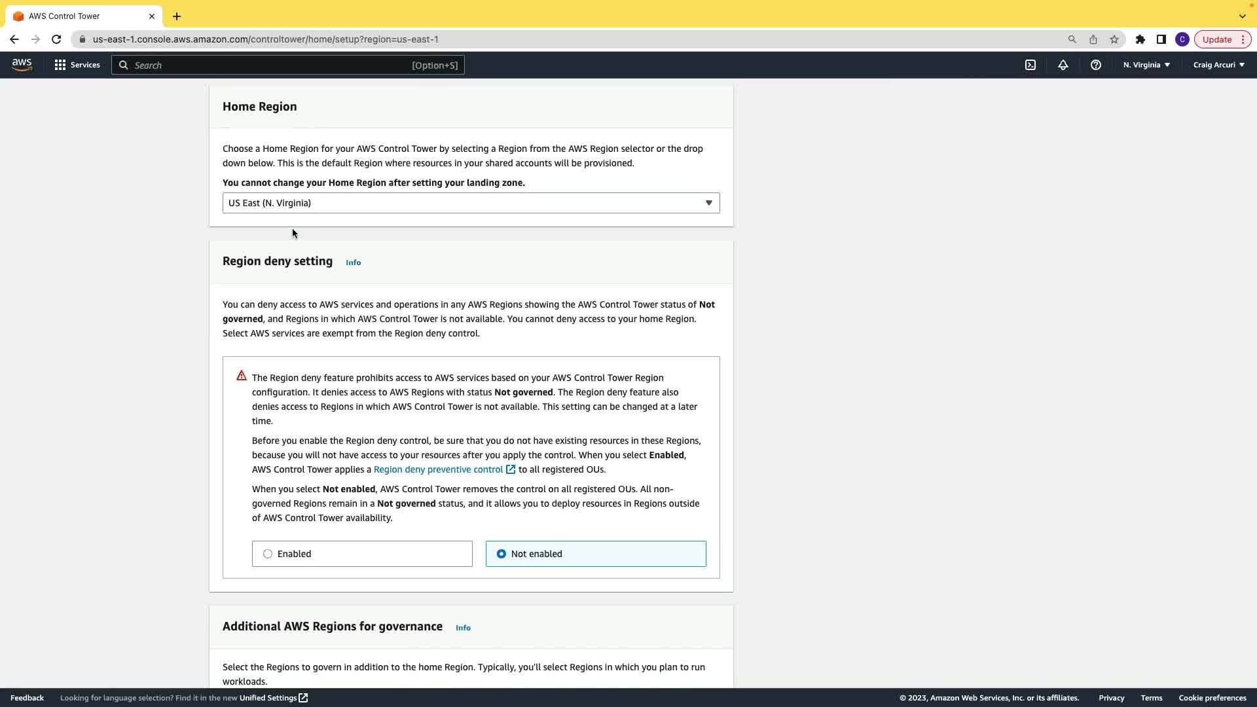Open the Region deny preventive control link

(438, 469)
